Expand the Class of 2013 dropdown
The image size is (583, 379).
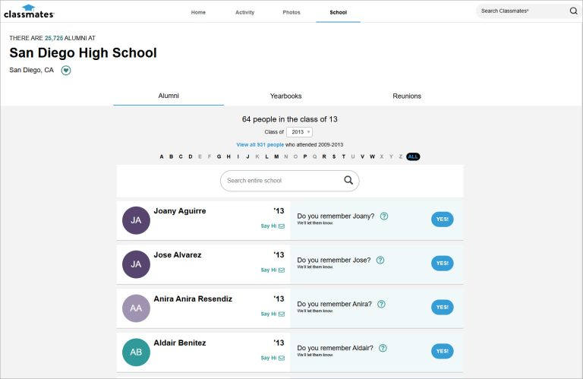click(x=298, y=132)
